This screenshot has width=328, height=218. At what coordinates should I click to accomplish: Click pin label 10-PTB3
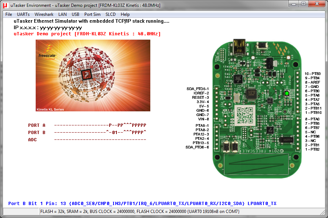[x=313, y=74]
